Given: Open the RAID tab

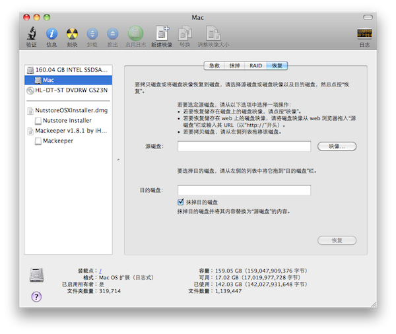Looking at the screenshot, I should [x=256, y=66].
